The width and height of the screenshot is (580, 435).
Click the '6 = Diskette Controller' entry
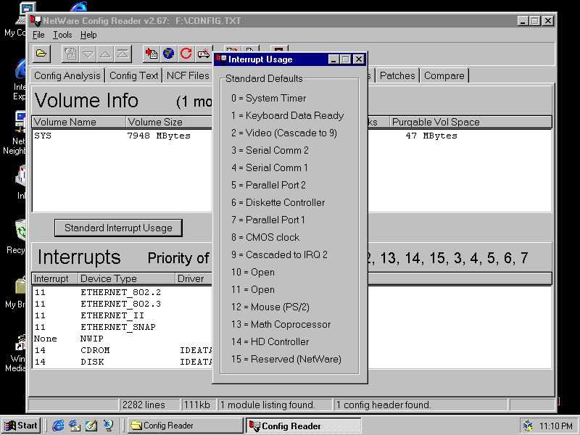pyautogui.click(x=278, y=203)
